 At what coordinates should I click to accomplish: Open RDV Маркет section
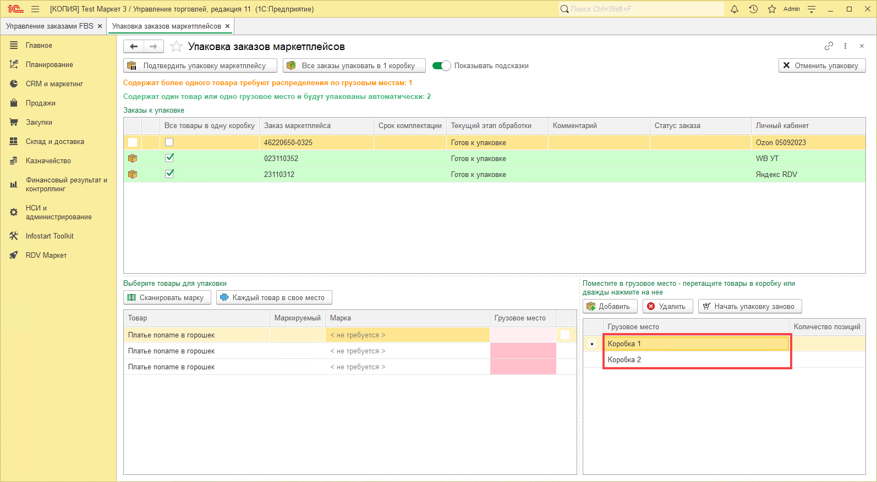(46, 255)
